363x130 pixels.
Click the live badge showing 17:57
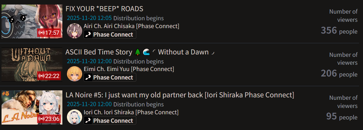49,33
